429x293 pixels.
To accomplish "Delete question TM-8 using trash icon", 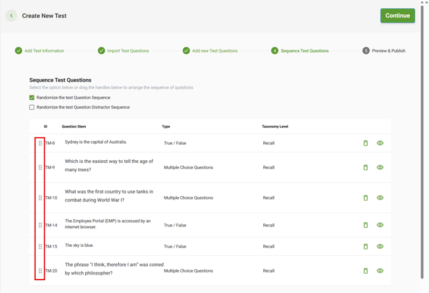I will [366, 143].
